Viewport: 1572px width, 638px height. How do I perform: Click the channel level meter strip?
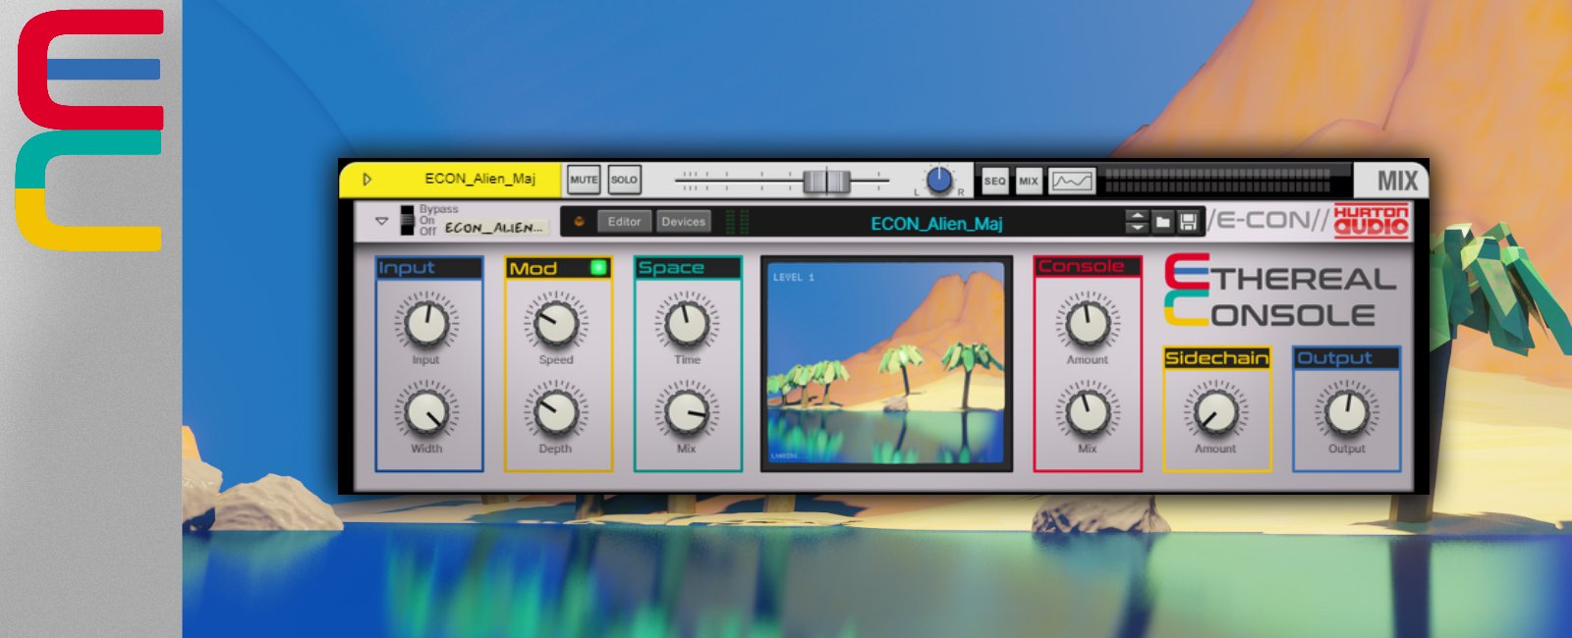[x=1217, y=181]
